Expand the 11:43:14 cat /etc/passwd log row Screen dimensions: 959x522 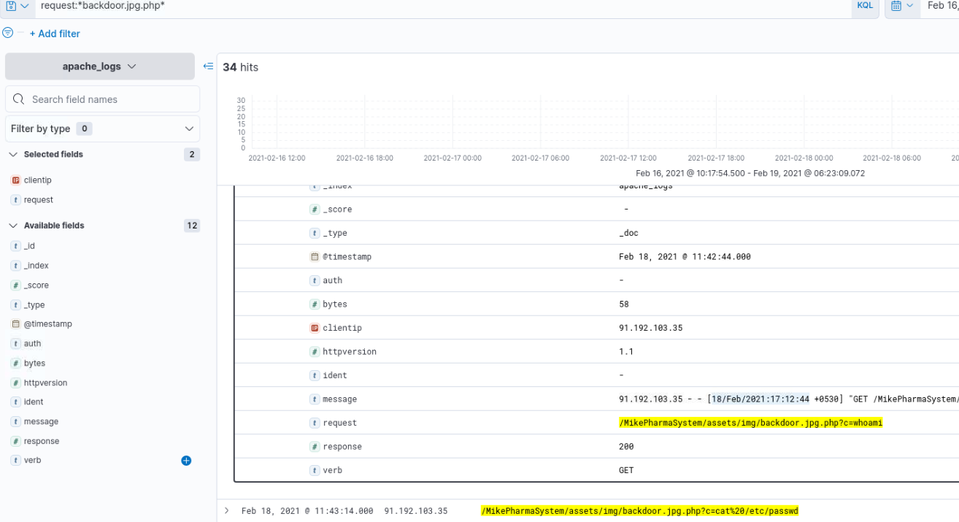click(x=227, y=511)
